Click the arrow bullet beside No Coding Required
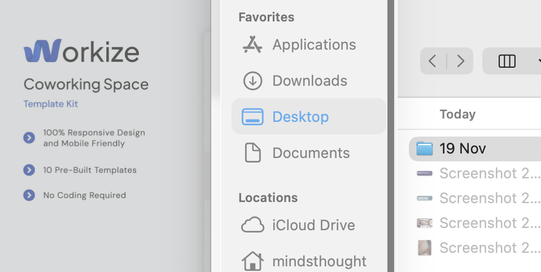Image resolution: width=541 pixels, height=272 pixels. [x=29, y=195]
